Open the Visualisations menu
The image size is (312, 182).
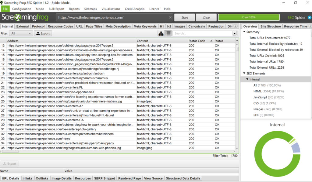(111, 9)
